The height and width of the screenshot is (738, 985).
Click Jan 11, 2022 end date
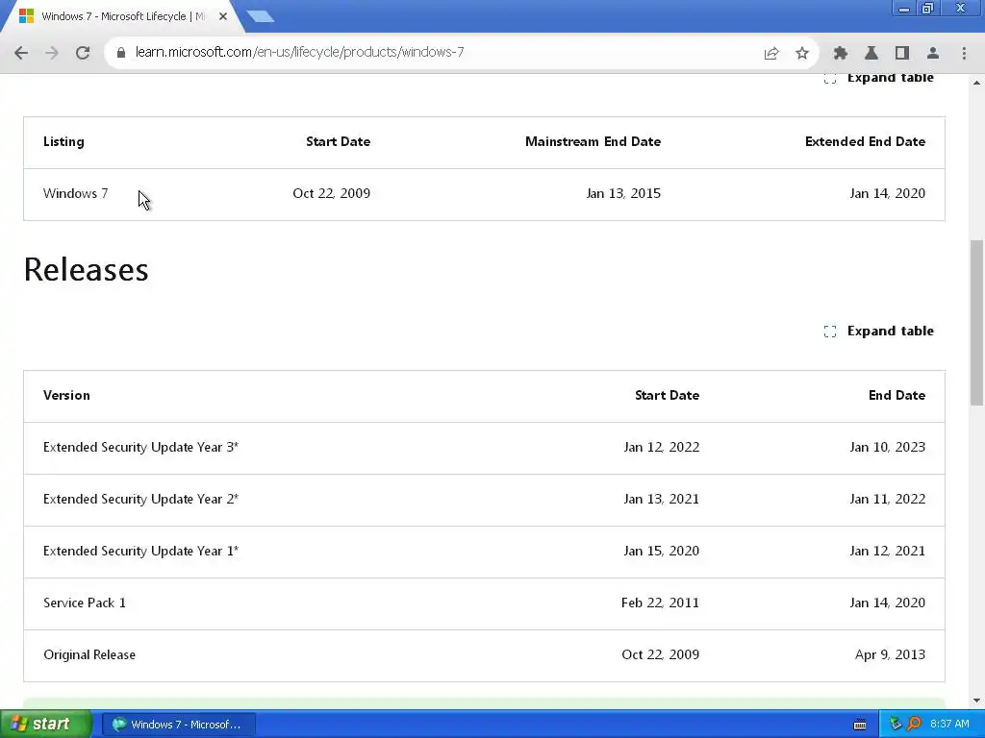(887, 499)
